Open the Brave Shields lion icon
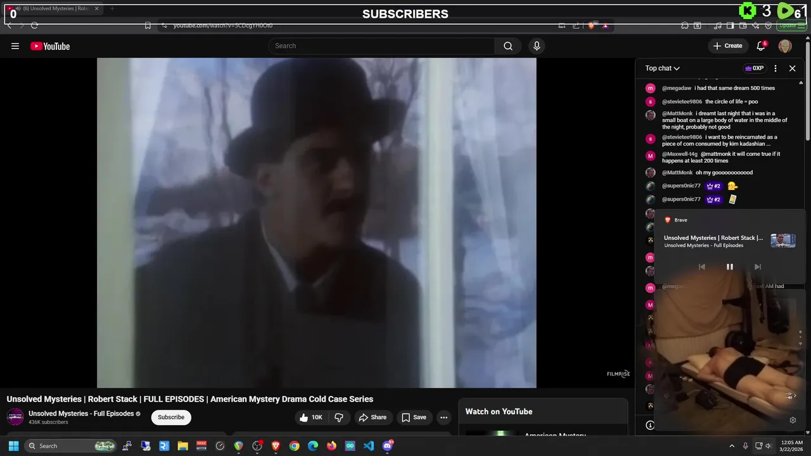Image resolution: width=811 pixels, height=456 pixels. pyautogui.click(x=592, y=25)
